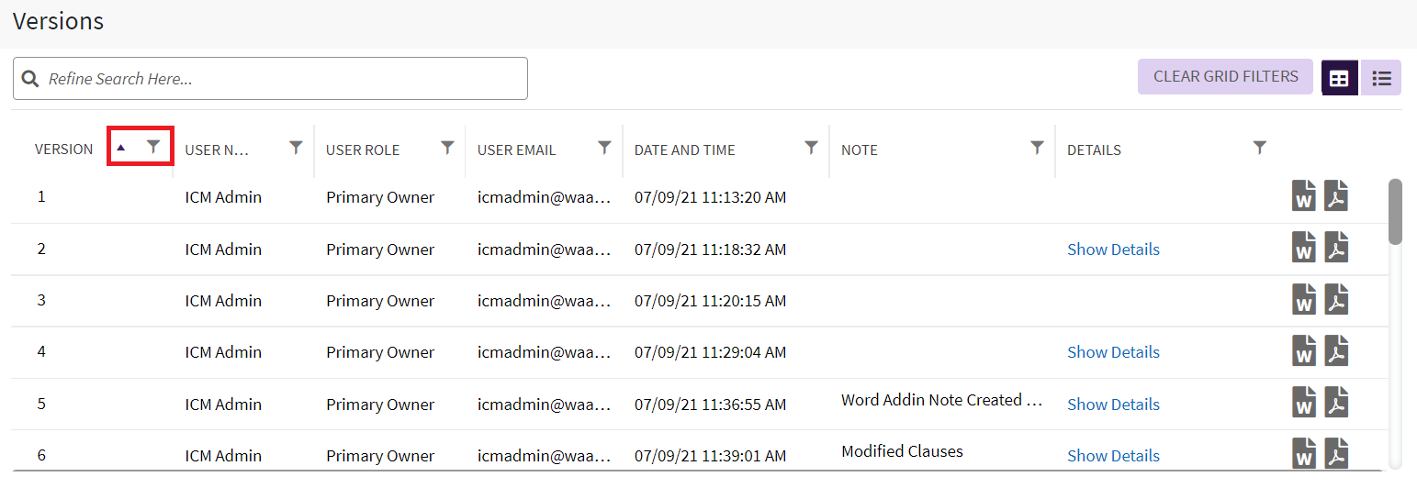
Task: Open Note column filter dropdown
Action: click(1037, 148)
